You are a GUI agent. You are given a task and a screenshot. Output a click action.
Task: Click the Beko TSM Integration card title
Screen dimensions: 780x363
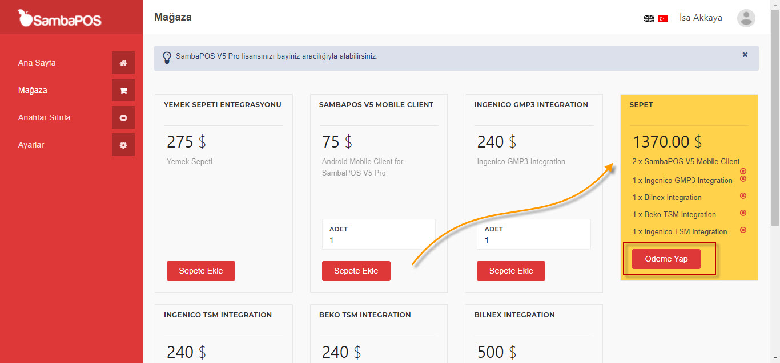coord(365,315)
